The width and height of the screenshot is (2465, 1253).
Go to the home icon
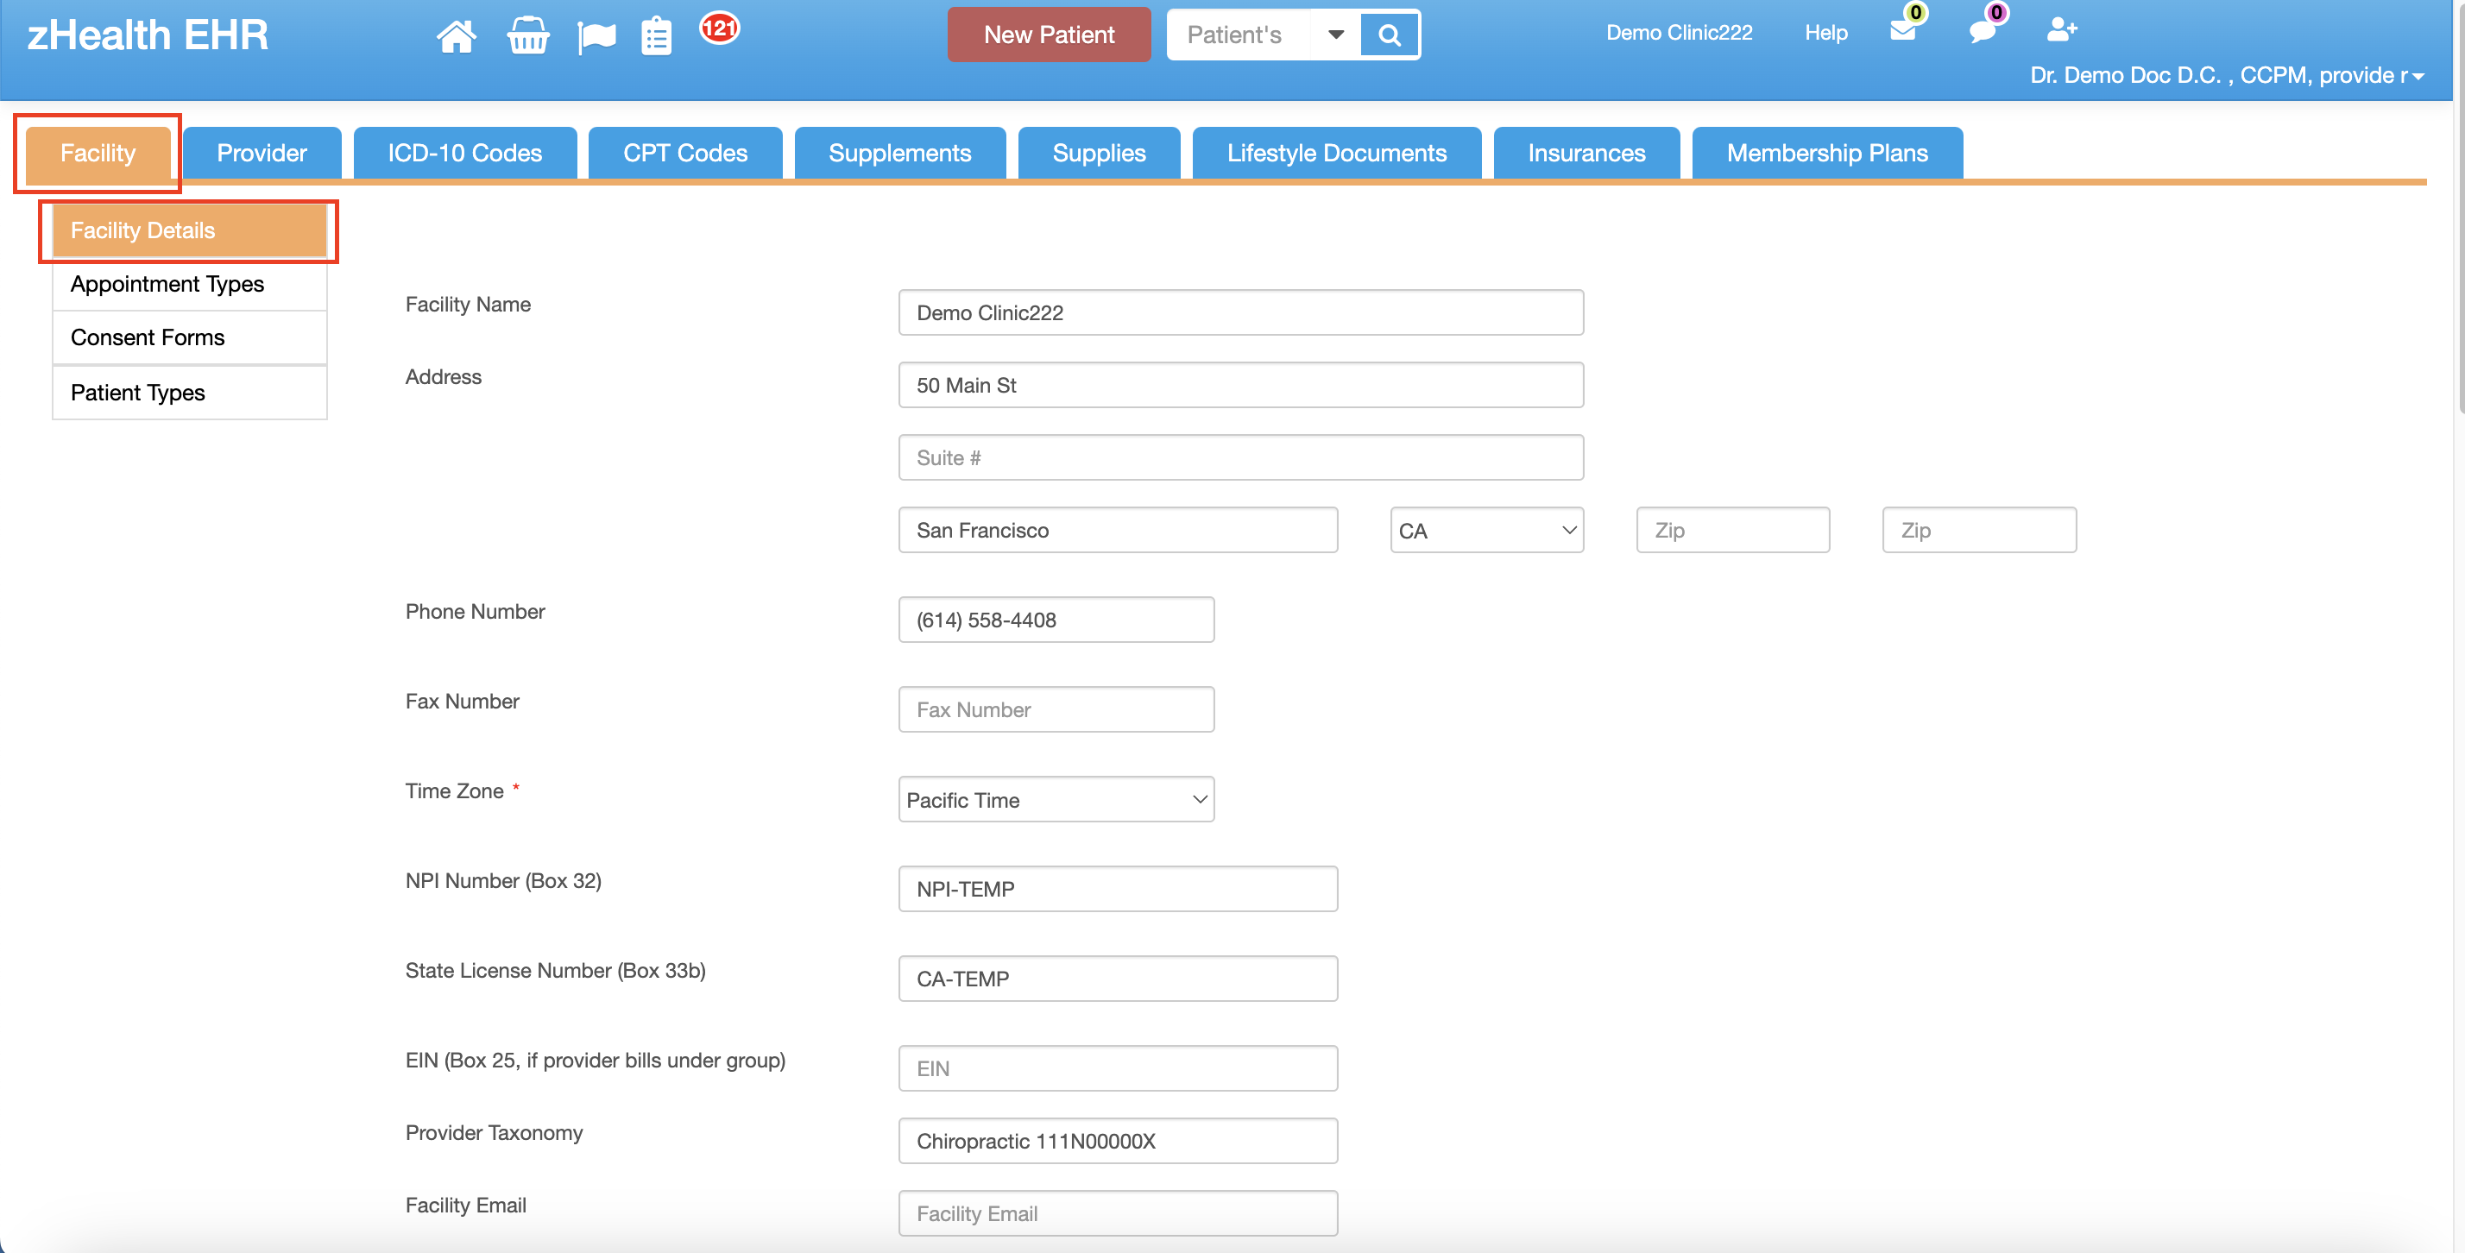(x=456, y=36)
